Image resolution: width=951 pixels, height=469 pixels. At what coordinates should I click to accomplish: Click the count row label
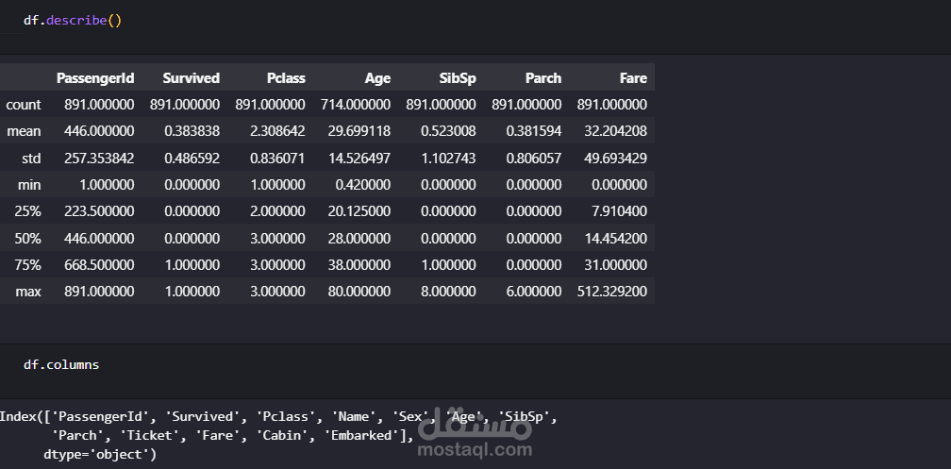[x=23, y=105]
